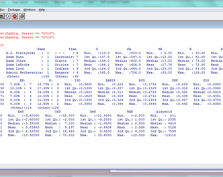Screen dimensions: 223x177
Task: Open the Misc menu
Action: click(2, 10)
